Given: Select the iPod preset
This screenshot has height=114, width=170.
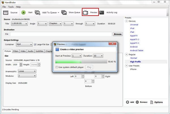Looking at the screenshot, I should point(132,28).
